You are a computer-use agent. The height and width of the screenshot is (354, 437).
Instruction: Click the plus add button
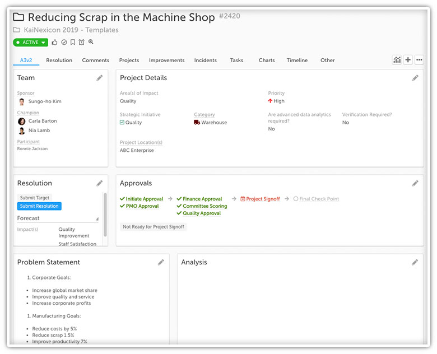408,60
